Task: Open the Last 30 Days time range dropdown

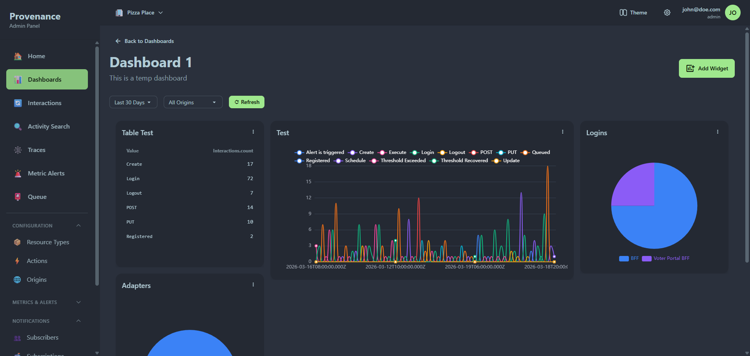Action: tap(133, 102)
